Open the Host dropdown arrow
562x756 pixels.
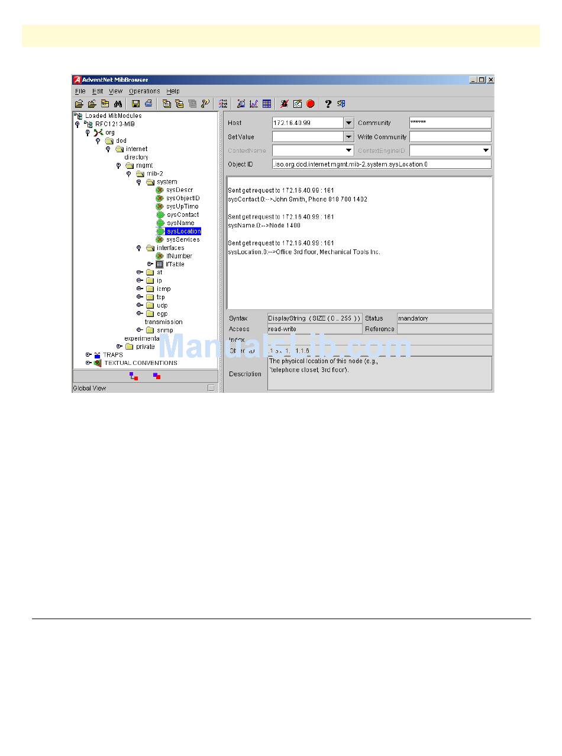[x=348, y=123]
